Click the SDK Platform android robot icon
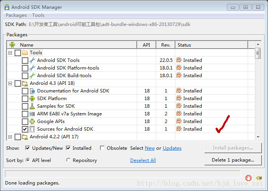The height and width of the screenshot is (191, 268). [32, 99]
